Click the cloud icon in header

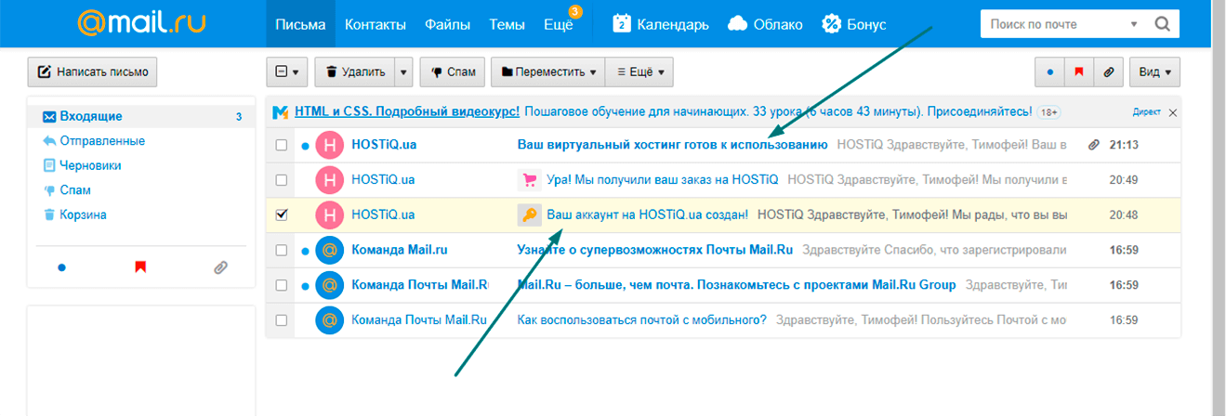click(737, 24)
